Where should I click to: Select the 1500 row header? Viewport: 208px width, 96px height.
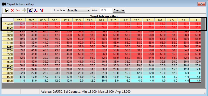[x=8, y=77]
